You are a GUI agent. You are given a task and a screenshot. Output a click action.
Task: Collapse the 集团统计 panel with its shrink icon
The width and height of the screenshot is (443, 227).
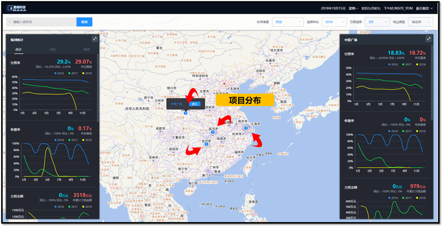click(94, 39)
